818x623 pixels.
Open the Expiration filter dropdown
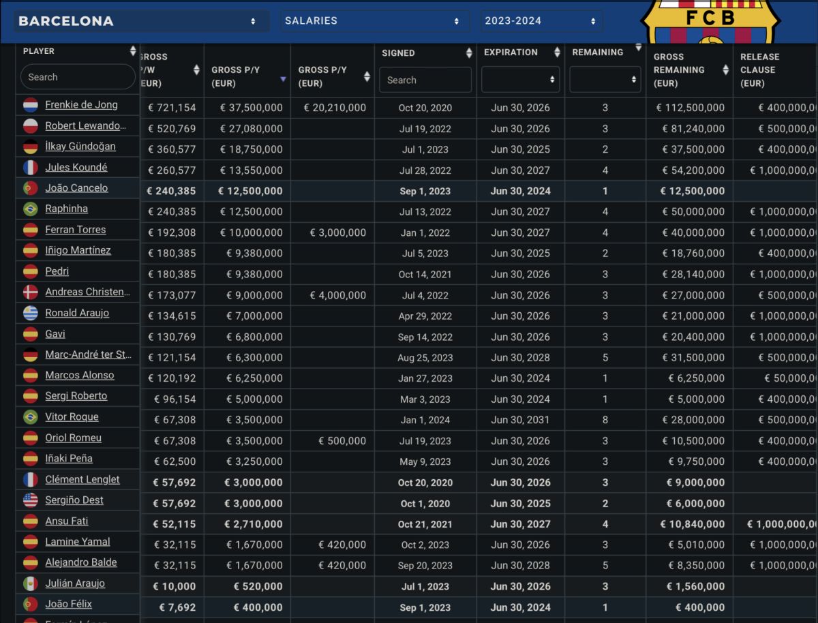(x=521, y=80)
